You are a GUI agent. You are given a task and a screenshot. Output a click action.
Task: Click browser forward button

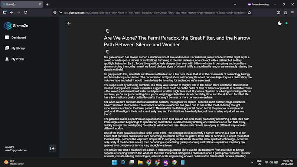tap(19, 13)
